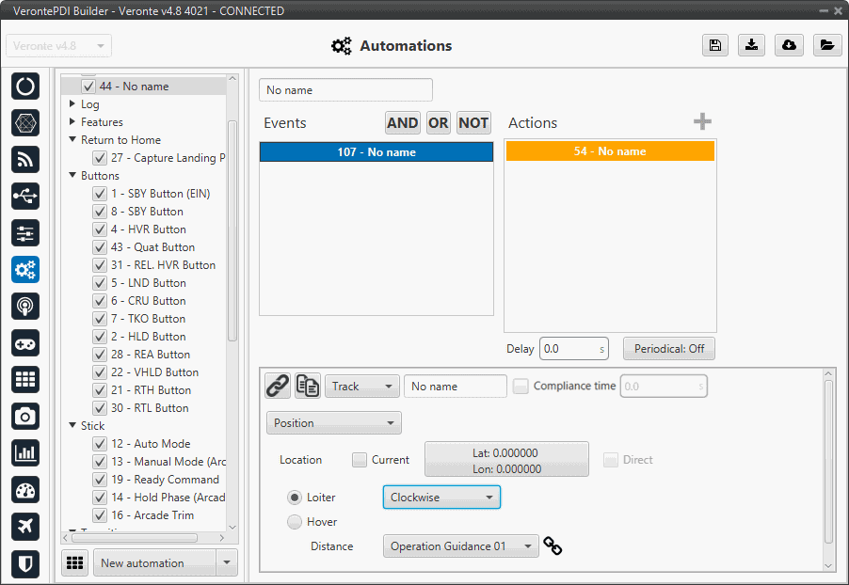Select the Hover radio button

tap(296, 522)
